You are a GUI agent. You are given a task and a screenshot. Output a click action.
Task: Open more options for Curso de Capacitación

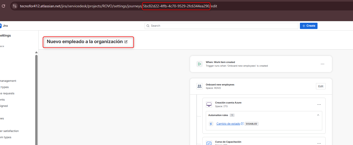pos(319,143)
